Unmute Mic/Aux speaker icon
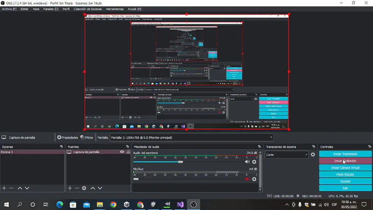The image size is (373, 210). click(247, 179)
